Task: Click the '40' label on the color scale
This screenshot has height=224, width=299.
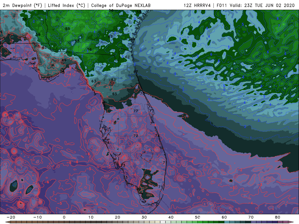Action: [171, 217]
